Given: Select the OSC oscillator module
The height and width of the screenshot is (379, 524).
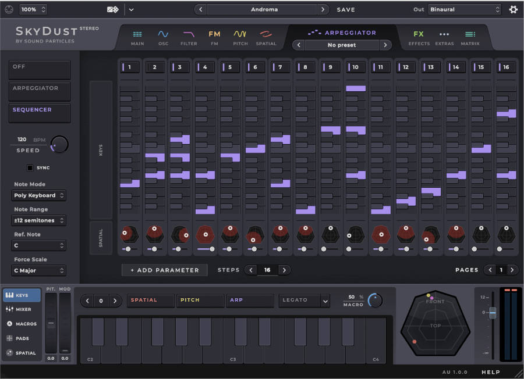Looking at the screenshot, I should (x=163, y=36).
